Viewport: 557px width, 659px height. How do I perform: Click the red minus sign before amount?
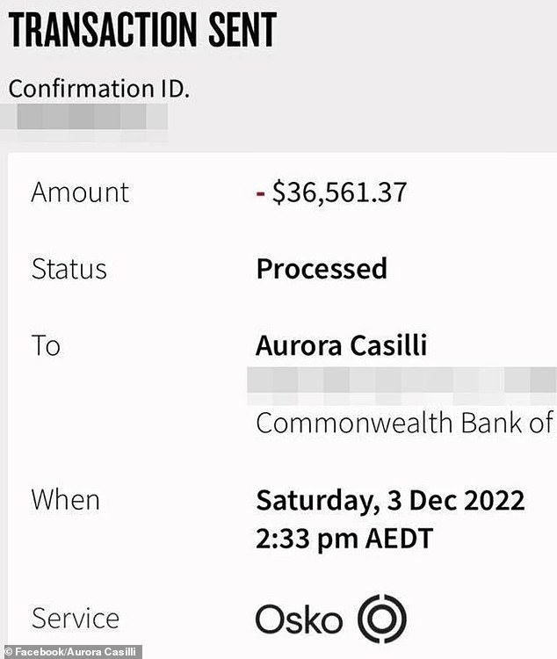[x=260, y=192]
